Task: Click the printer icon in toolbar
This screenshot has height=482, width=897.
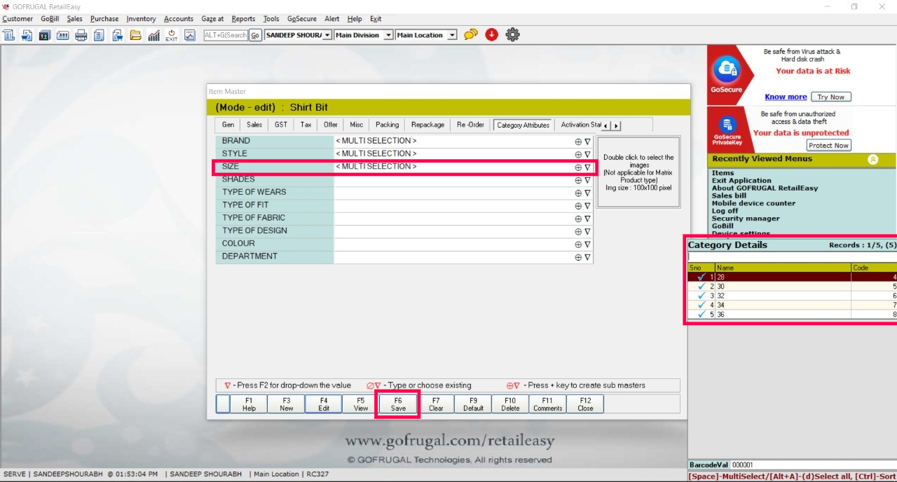Action: [81, 35]
